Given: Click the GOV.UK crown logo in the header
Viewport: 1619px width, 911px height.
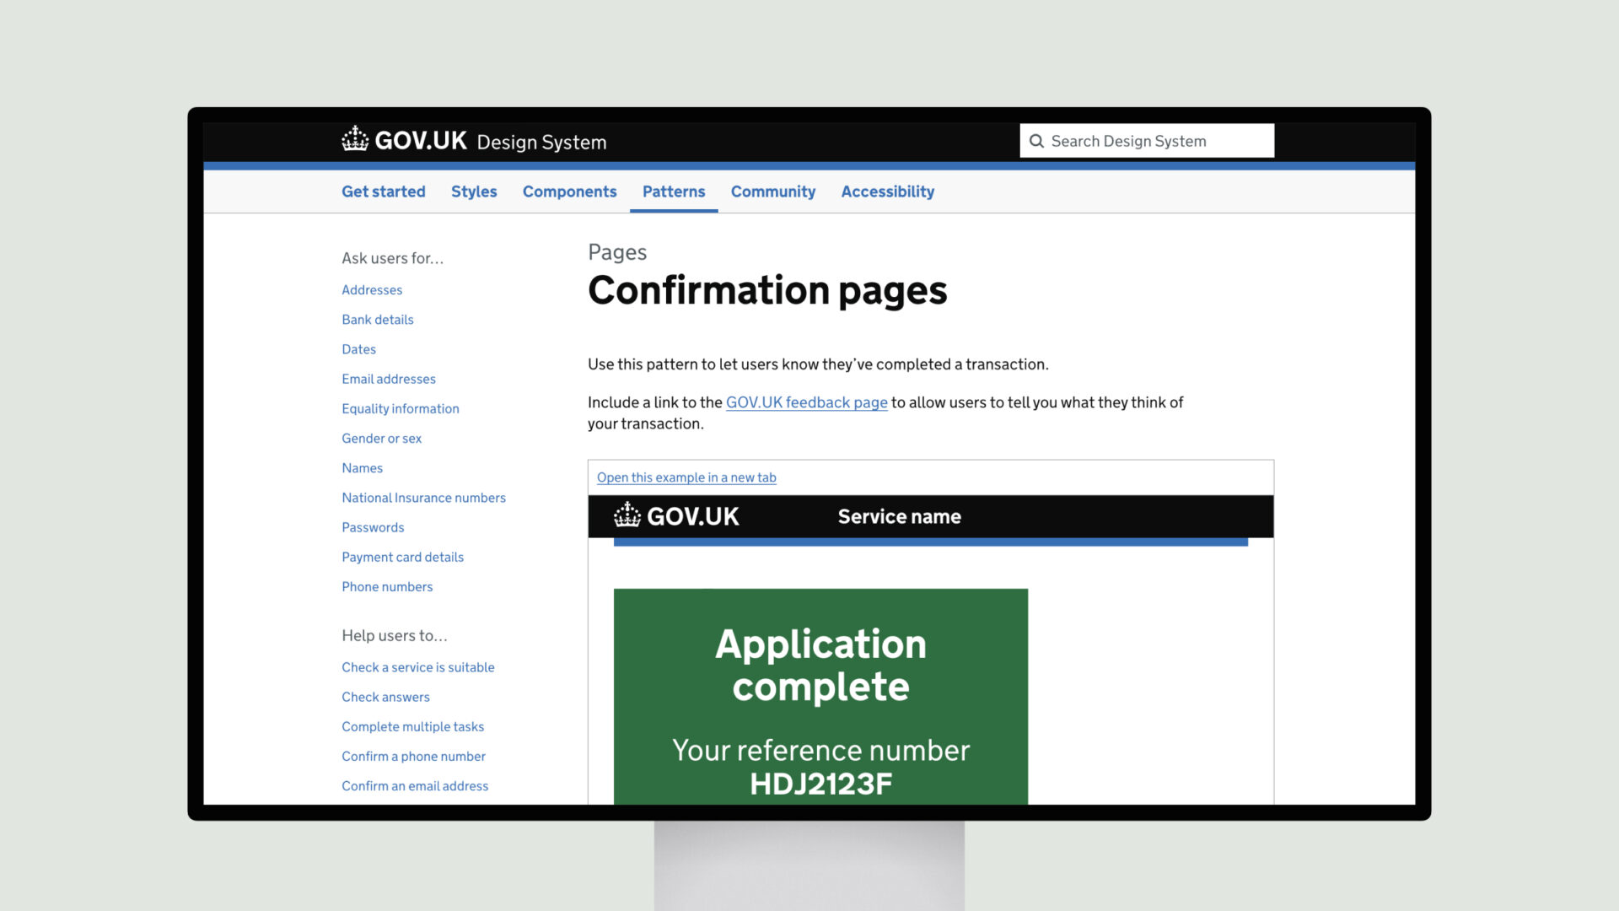Looking at the screenshot, I should [x=355, y=138].
